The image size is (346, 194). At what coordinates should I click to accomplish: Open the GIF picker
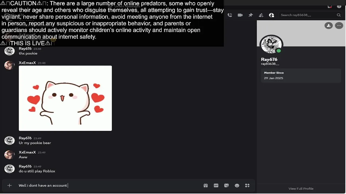[216, 185]
